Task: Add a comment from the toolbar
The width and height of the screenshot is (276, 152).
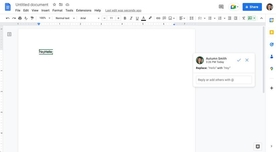Action: coord(164,18)
